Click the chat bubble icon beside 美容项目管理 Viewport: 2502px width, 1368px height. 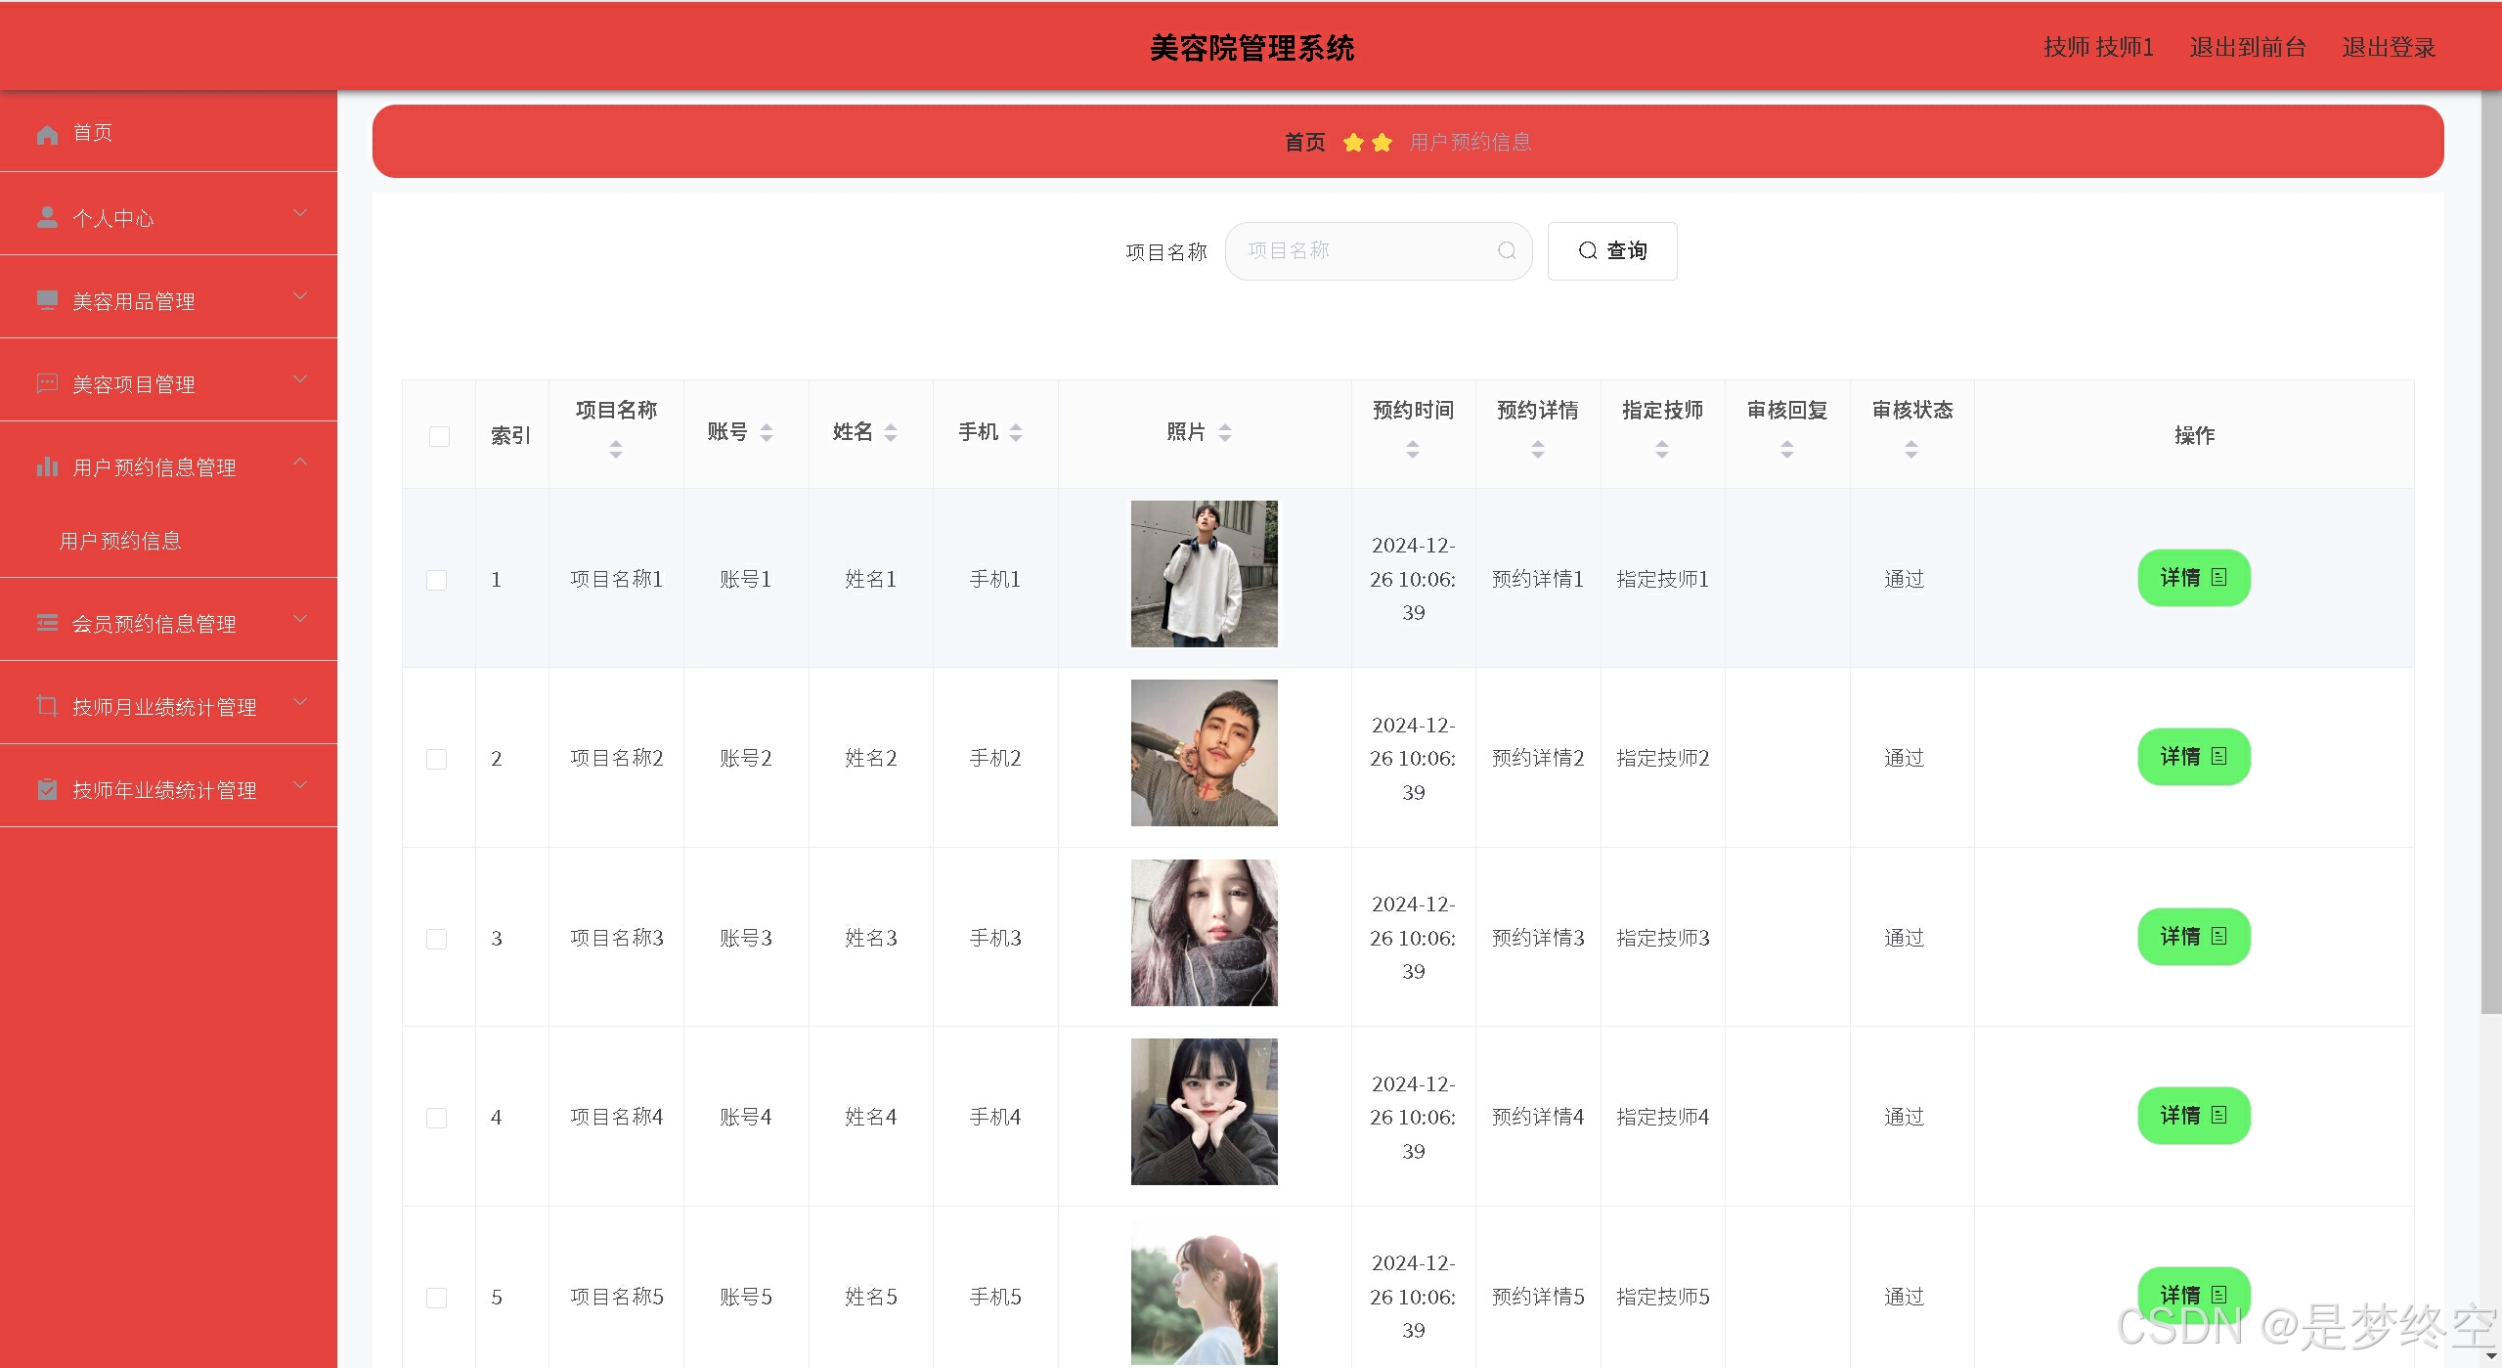tap(47, 383)
